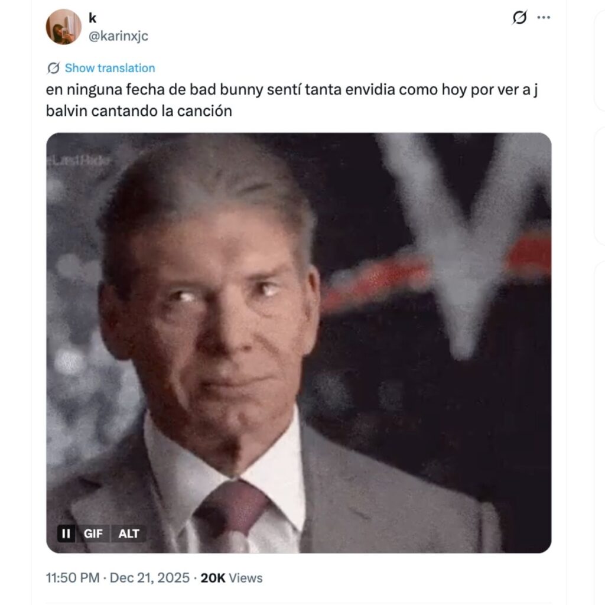
Task: Show translation of the Spanish tweet
Action: 110,68
